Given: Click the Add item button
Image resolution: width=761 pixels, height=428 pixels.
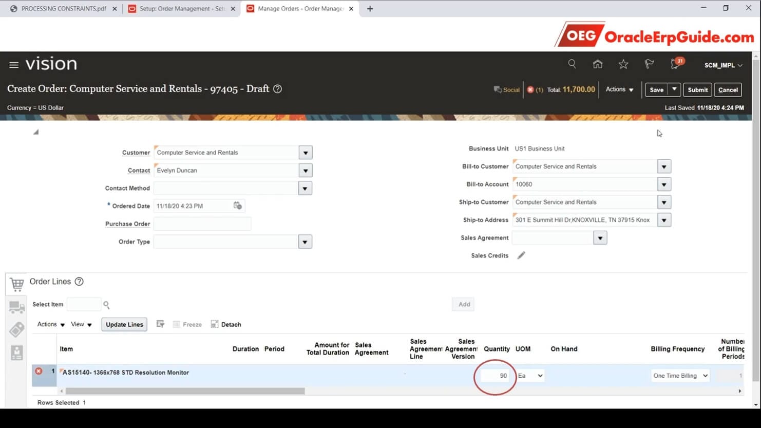Looking at the screenshot, I should pyautogui.click(x=464, y=304).
